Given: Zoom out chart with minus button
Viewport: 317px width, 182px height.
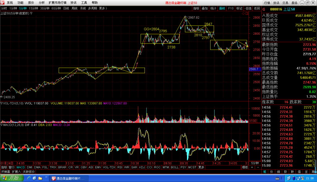Looking at the screenshot, I should point(258,167).
